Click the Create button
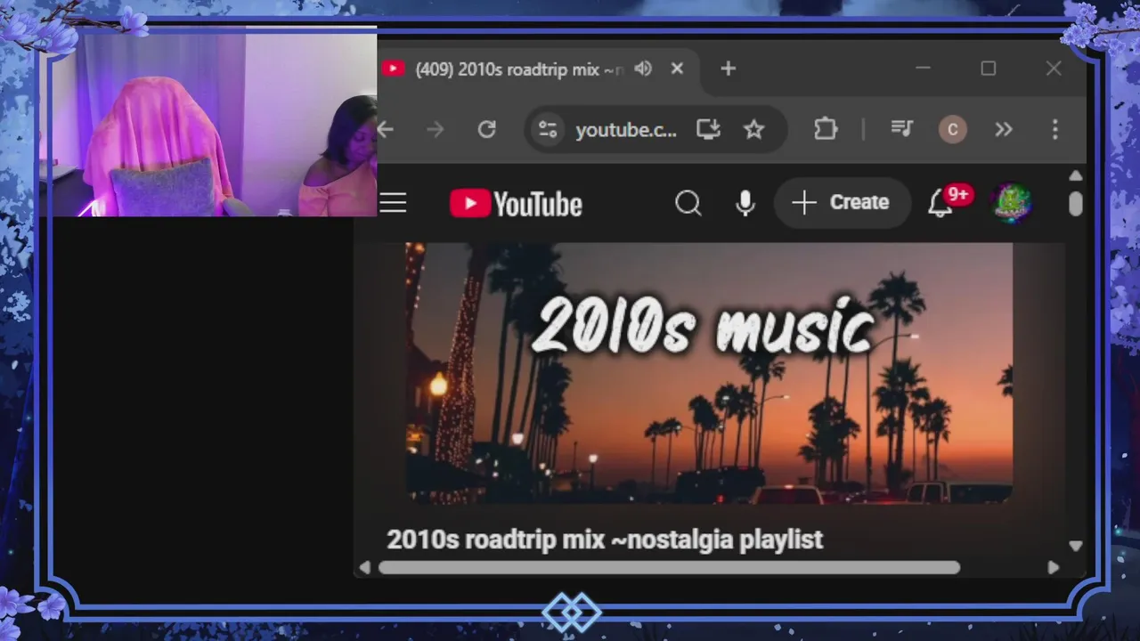The height and width of the screenshot is (641, 1140). (842, 203)
